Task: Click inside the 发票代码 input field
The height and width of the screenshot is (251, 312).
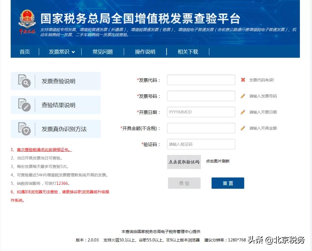Action: pos(201,80)
